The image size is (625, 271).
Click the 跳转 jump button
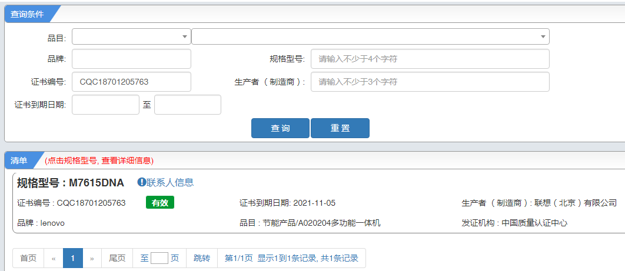tap(202, 258)
